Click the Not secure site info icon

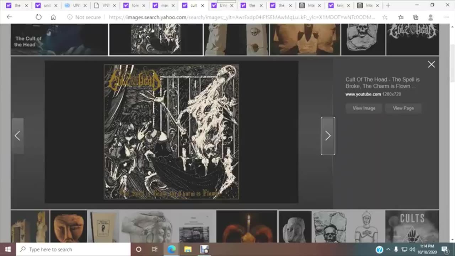(70, 17)
